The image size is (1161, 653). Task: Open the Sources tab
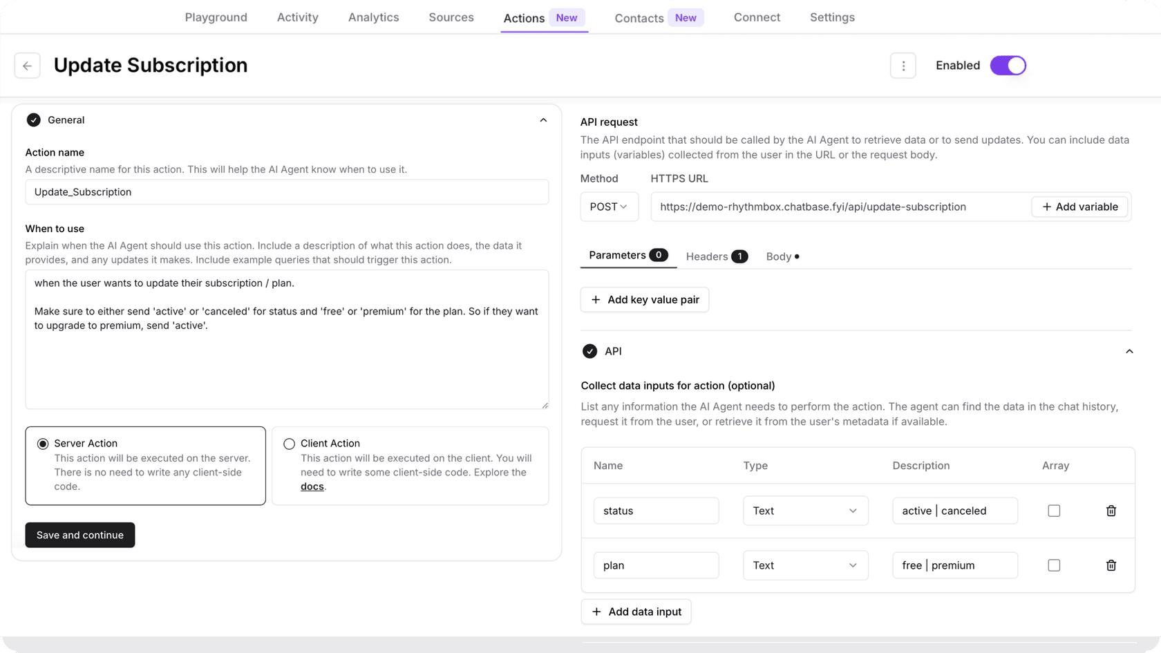click(x=451, y=17)
